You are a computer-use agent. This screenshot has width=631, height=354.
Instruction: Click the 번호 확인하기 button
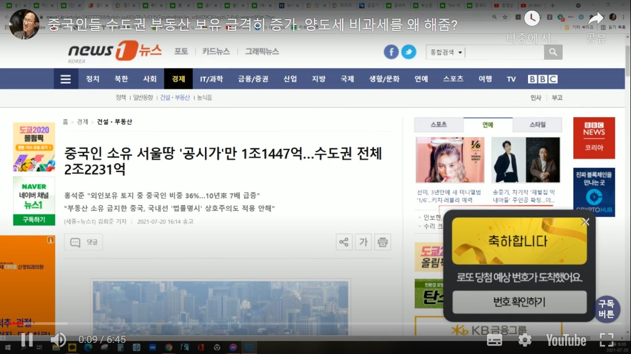[519, 302]
